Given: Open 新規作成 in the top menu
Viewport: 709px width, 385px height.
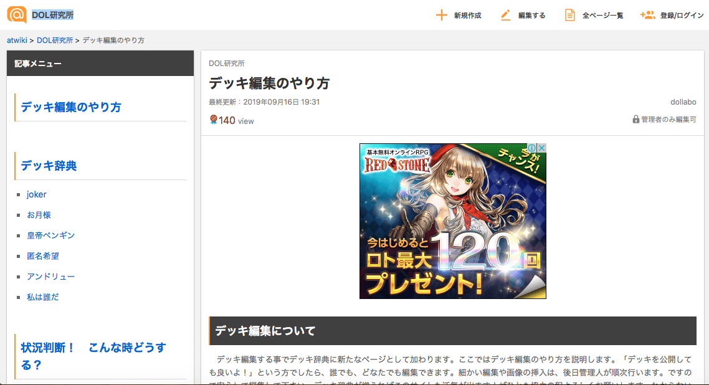Looking at the screenshot, I should (x=467, y=16).
